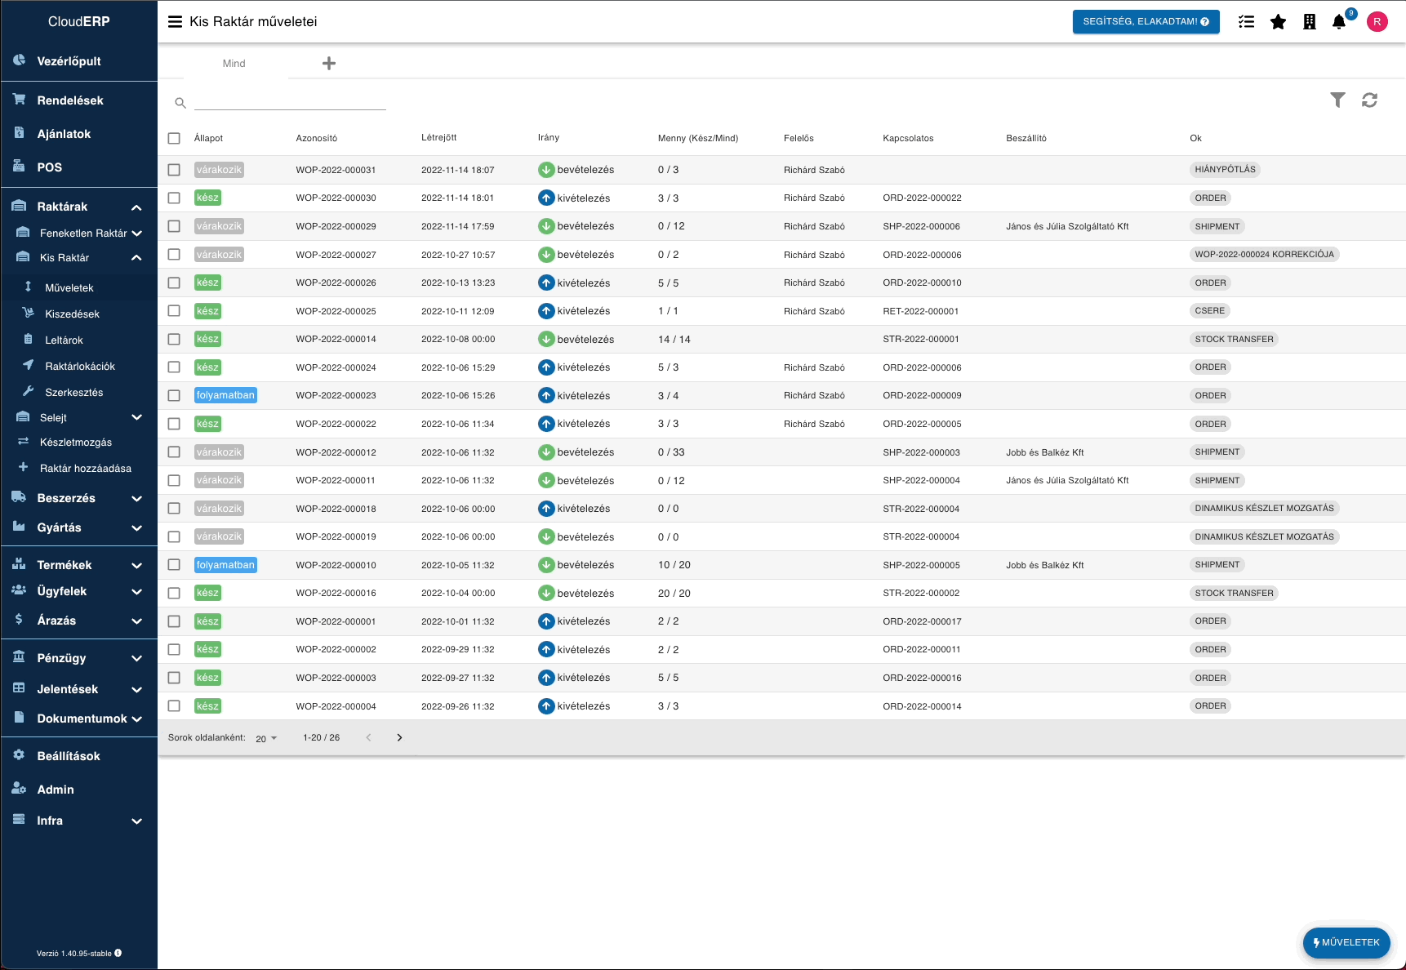This screenshot has height=970, width=1406.
Task: Expand Ügyfelek section
Action: coord(136,592)
